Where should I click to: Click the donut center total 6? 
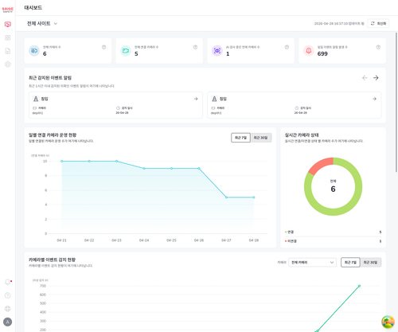(333, 189)
